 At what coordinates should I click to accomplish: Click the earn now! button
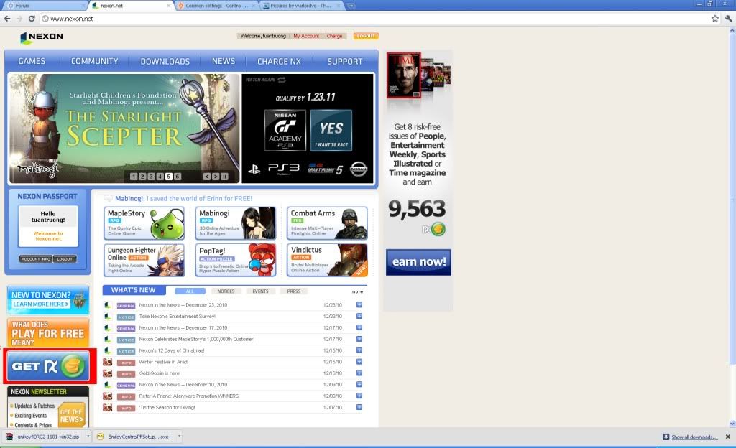[x=418, y=262]
